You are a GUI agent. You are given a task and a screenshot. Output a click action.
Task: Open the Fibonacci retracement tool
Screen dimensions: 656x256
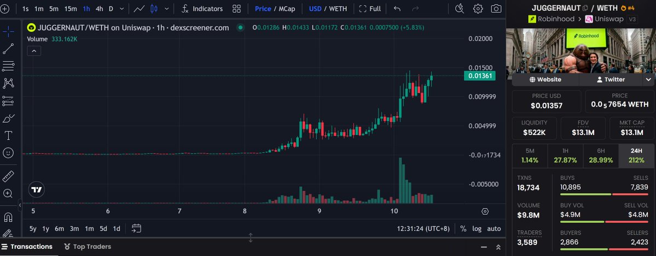point(8,66)
